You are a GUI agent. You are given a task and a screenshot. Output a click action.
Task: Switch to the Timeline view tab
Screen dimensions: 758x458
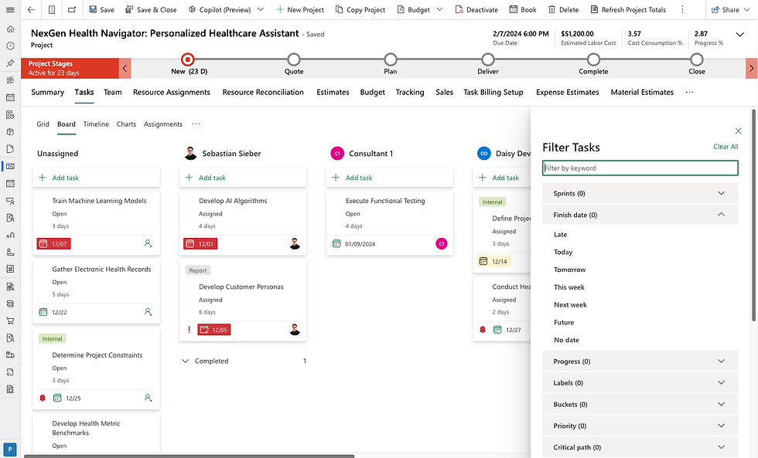(96, 124)
